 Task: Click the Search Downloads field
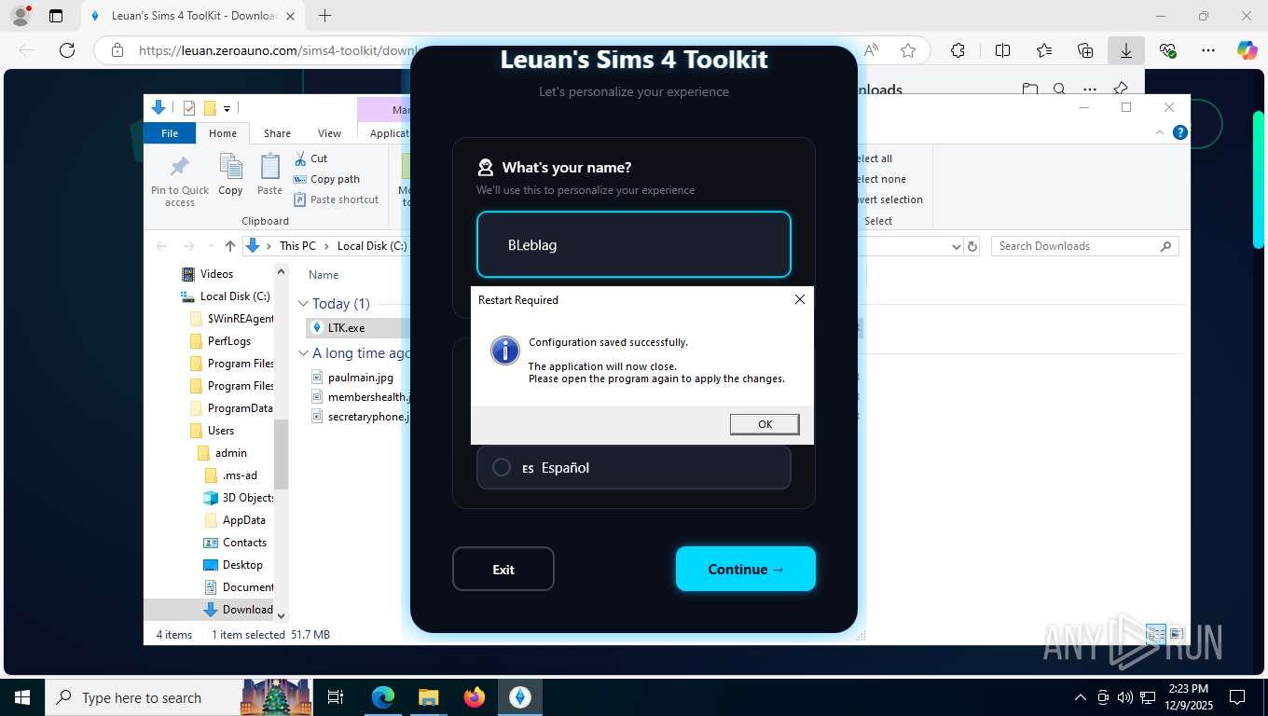click(x=1085, y=246)
